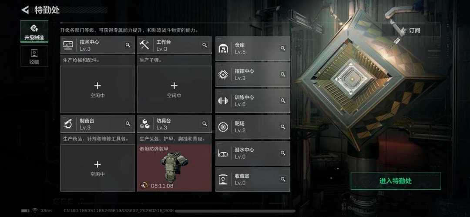View 防具台 details with magnifier icon
470x217 pixels.
point(205,124)
